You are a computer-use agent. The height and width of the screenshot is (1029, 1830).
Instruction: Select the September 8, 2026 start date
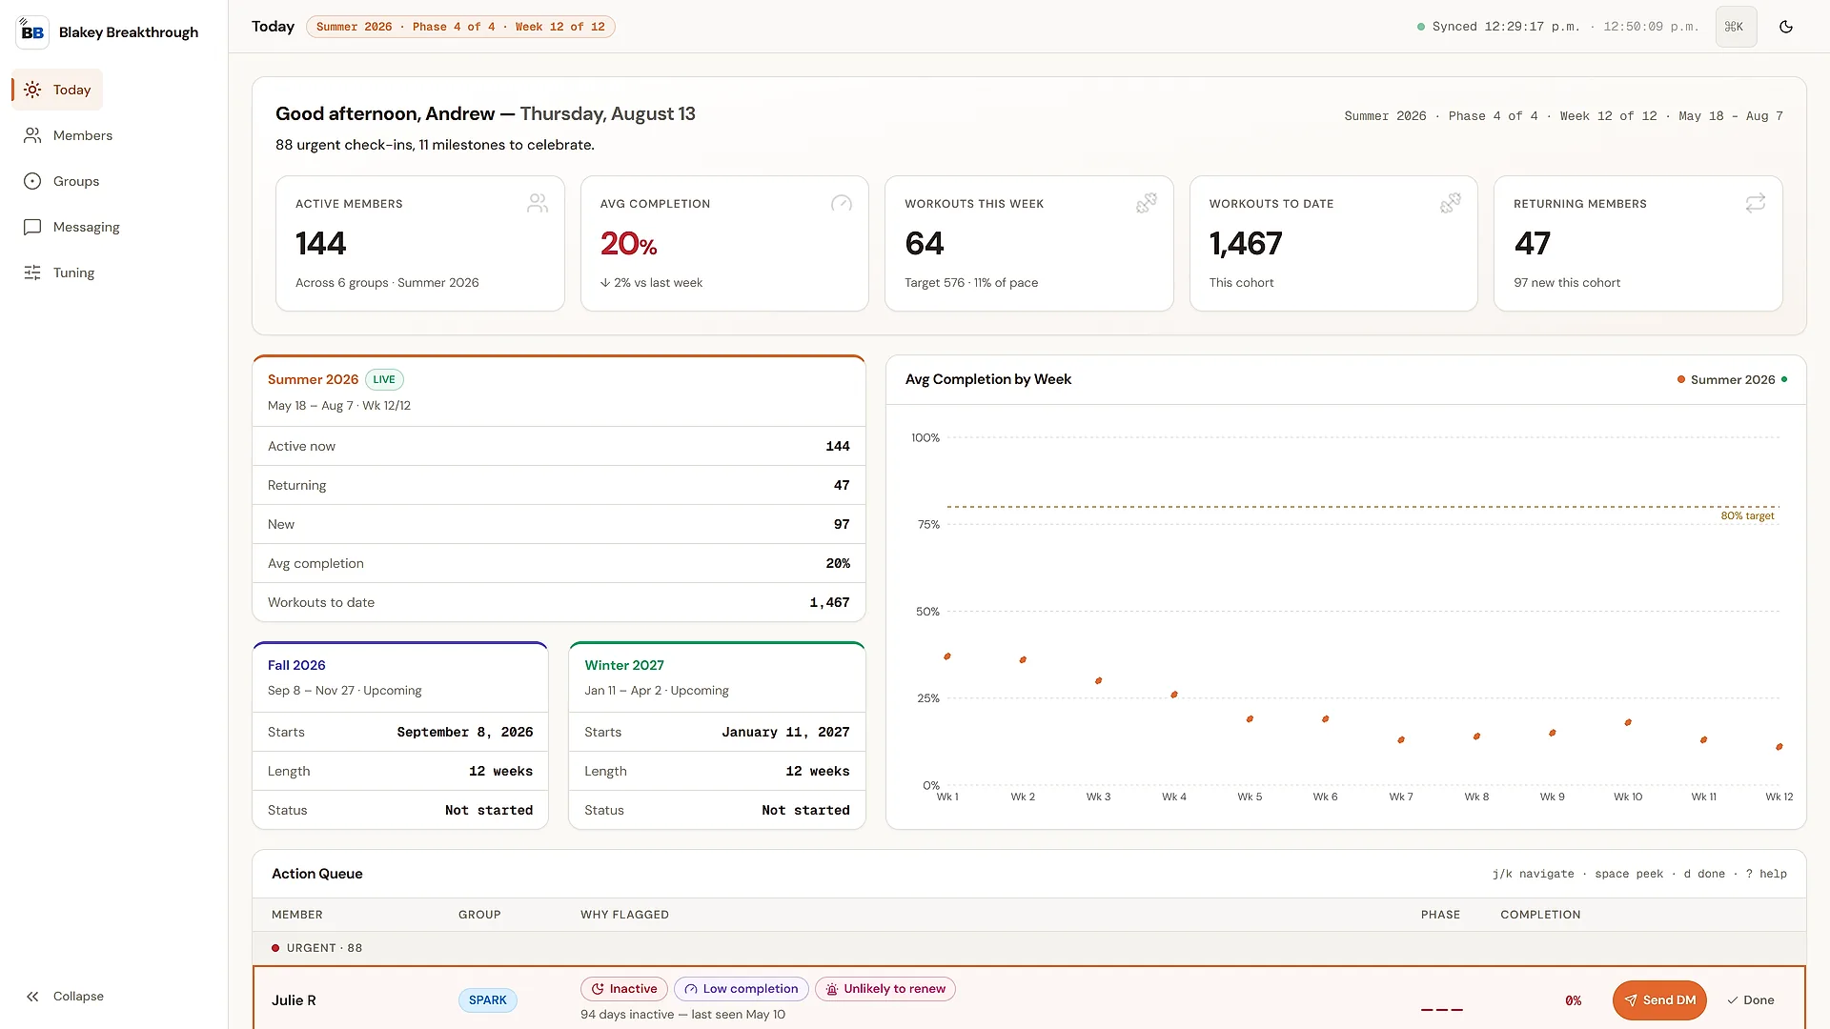tap(465, 732)
